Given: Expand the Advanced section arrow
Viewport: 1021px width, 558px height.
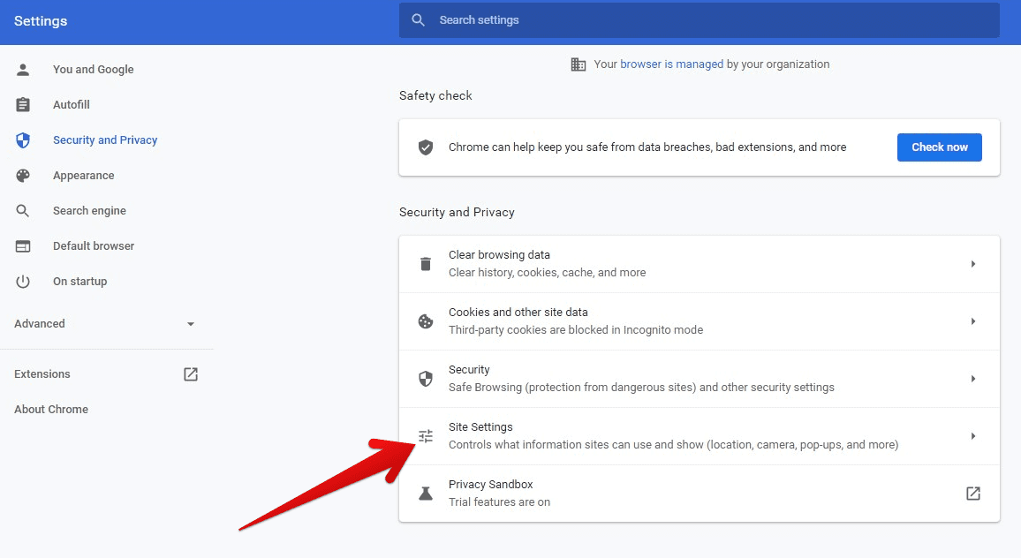Looking at the screenshot, I should tap(190, 324).
